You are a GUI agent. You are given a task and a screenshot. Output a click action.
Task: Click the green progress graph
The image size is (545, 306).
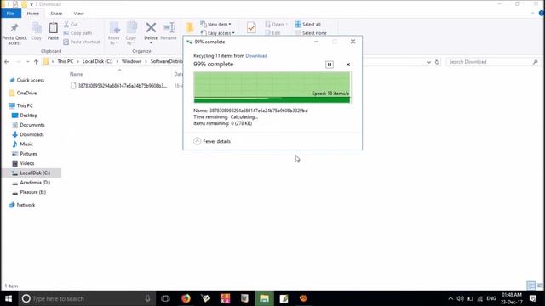pyautogui.click(x=272, y=87)
